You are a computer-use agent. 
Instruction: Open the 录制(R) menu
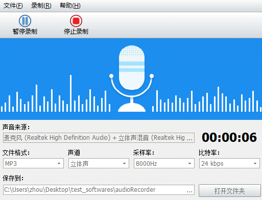point(41,6)
